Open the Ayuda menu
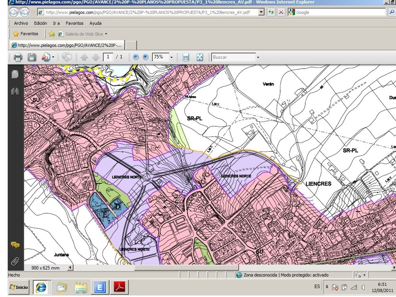This screenshot has width=396, height=297. pos(95,23)
